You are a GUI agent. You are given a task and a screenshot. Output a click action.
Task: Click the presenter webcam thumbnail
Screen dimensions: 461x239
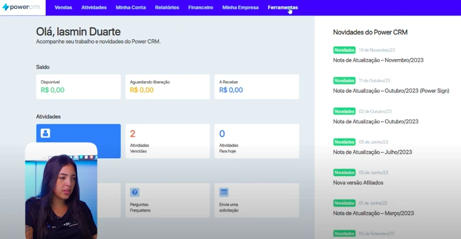coord(61,191)
